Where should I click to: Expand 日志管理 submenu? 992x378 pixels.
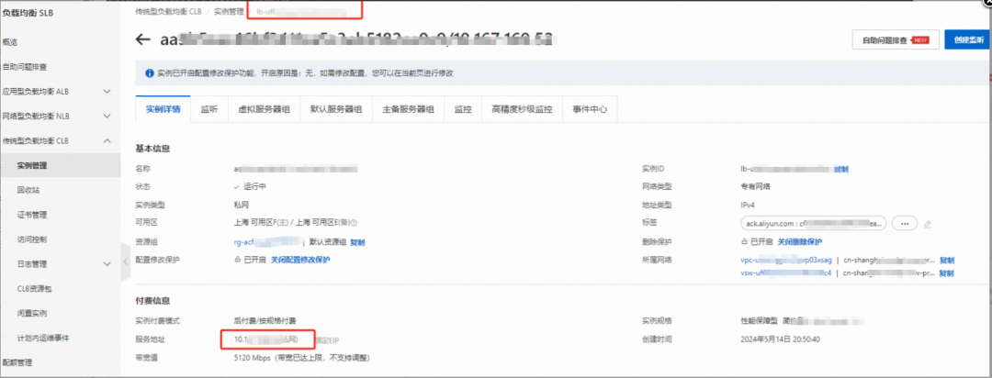coord(107,264)
